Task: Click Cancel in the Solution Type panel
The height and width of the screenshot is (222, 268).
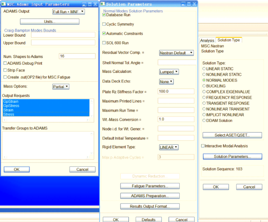Action: (249, 187)
